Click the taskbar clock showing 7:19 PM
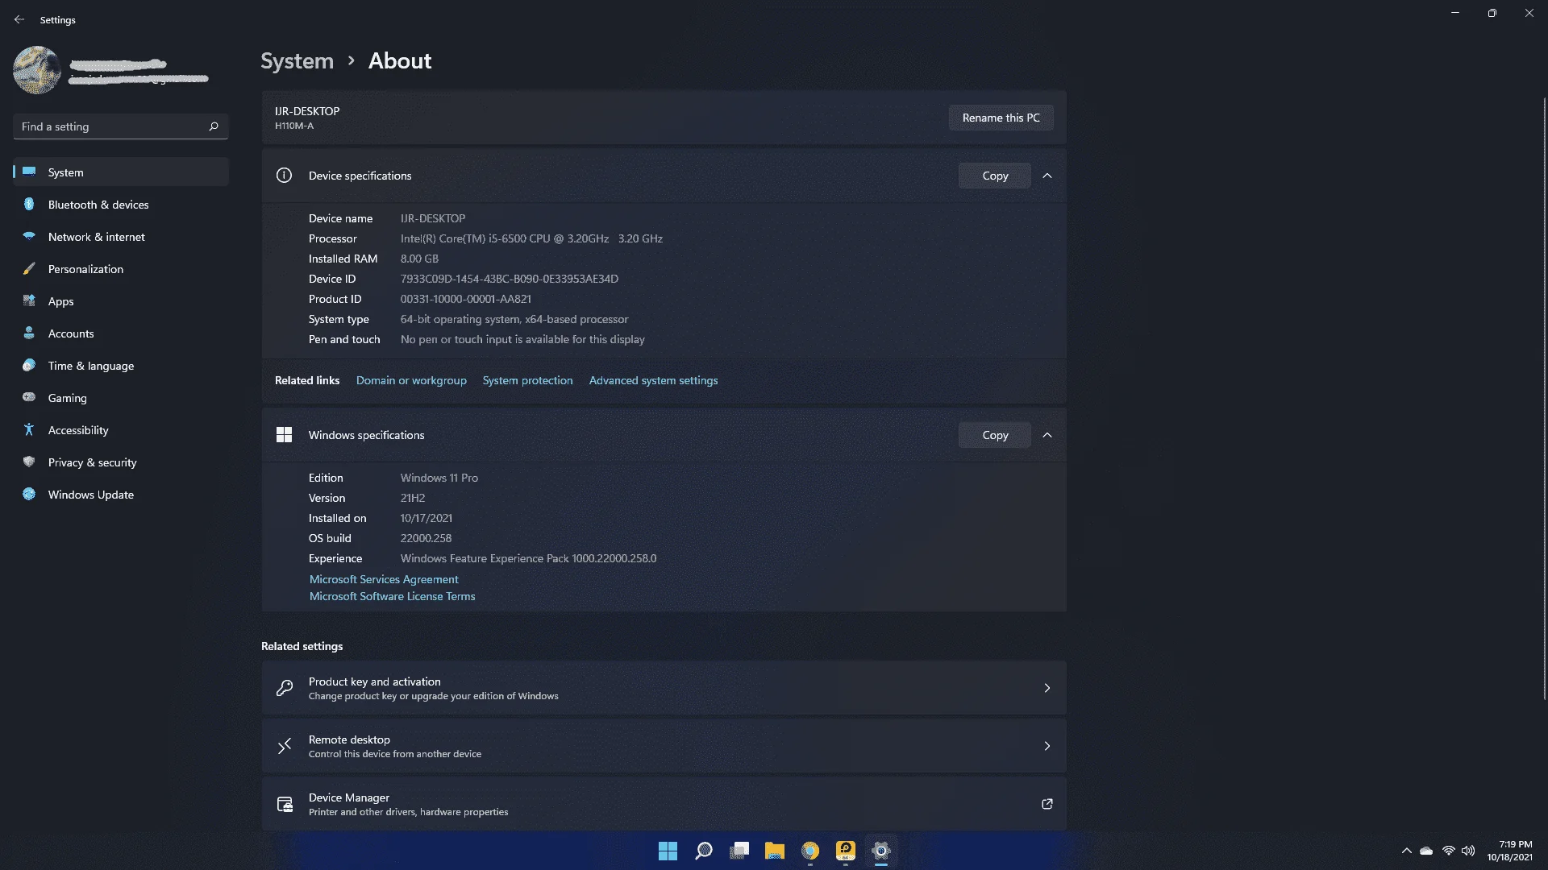Viewport: 1548px width, 870px height. pyautogui.click(x=1510, y=851)
